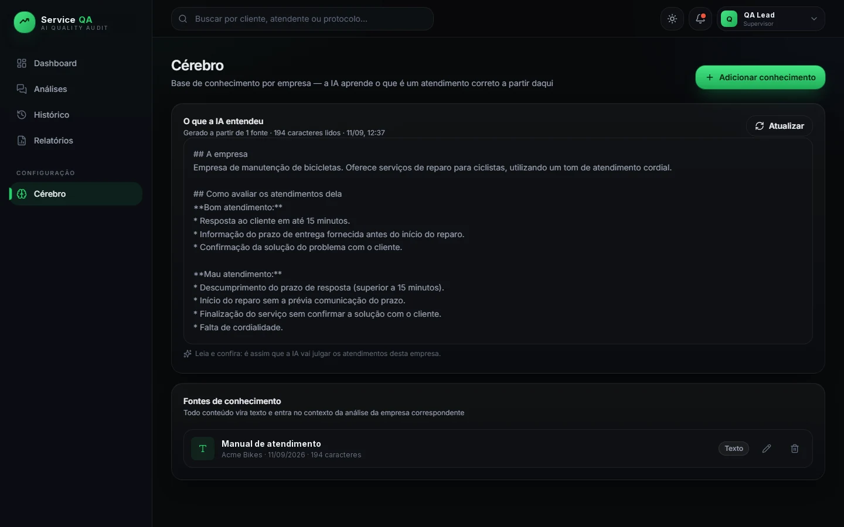Click Adicionar conhecimento button
The height and width of the screenshot is (527, 844).
coord(760,77)
